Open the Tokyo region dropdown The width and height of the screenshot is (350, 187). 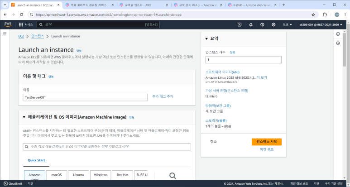pyautogui.click(x=287, y=24)
